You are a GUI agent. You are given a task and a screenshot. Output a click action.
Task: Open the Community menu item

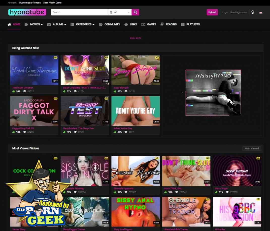[112, 24]
